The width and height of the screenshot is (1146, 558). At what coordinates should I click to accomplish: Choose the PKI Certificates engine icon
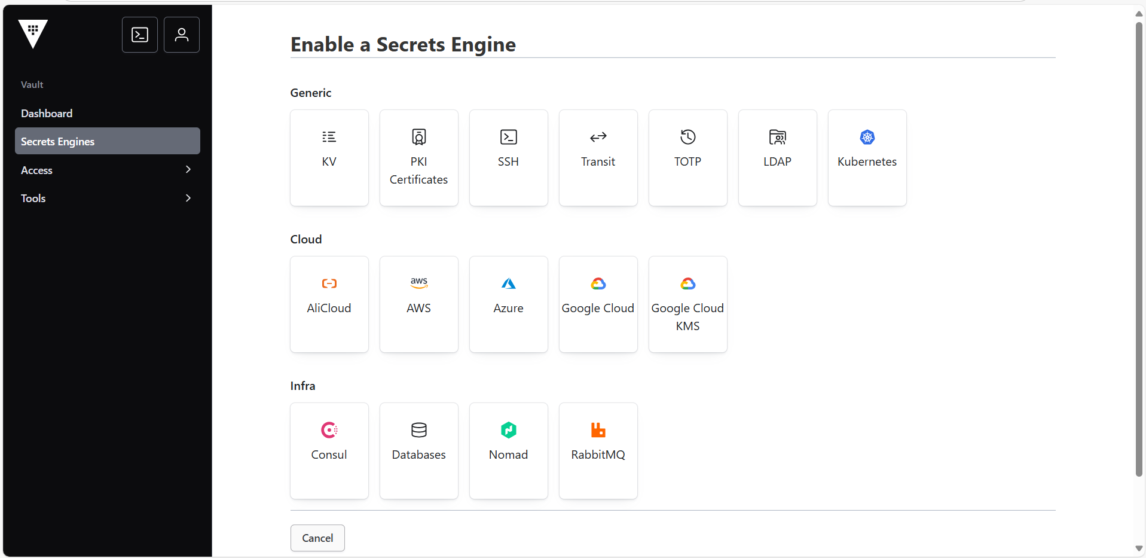pyautogui.click(x=419, y=137)
